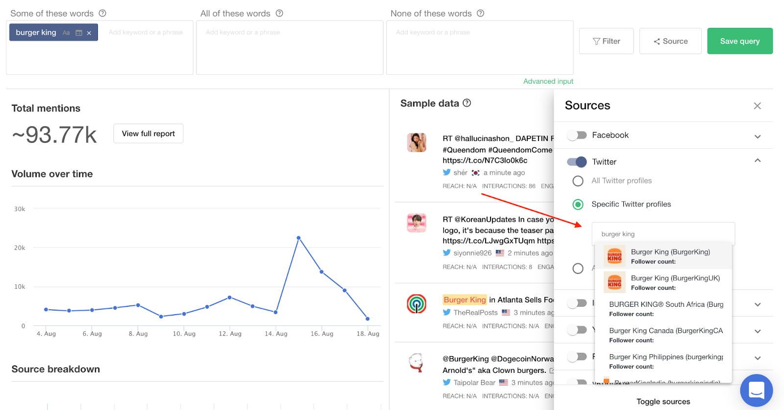Remove the burger king keyword chip
Screen dimensions: 784x410
pos(89,33)
